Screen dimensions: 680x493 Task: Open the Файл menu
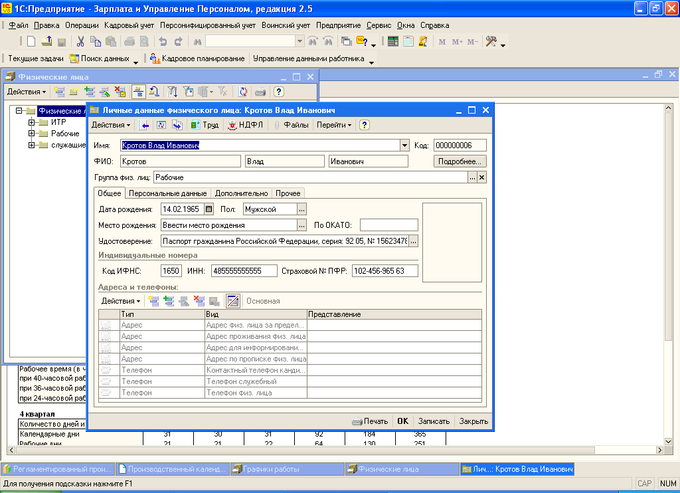pyautogui.click(x=19, y=25)
